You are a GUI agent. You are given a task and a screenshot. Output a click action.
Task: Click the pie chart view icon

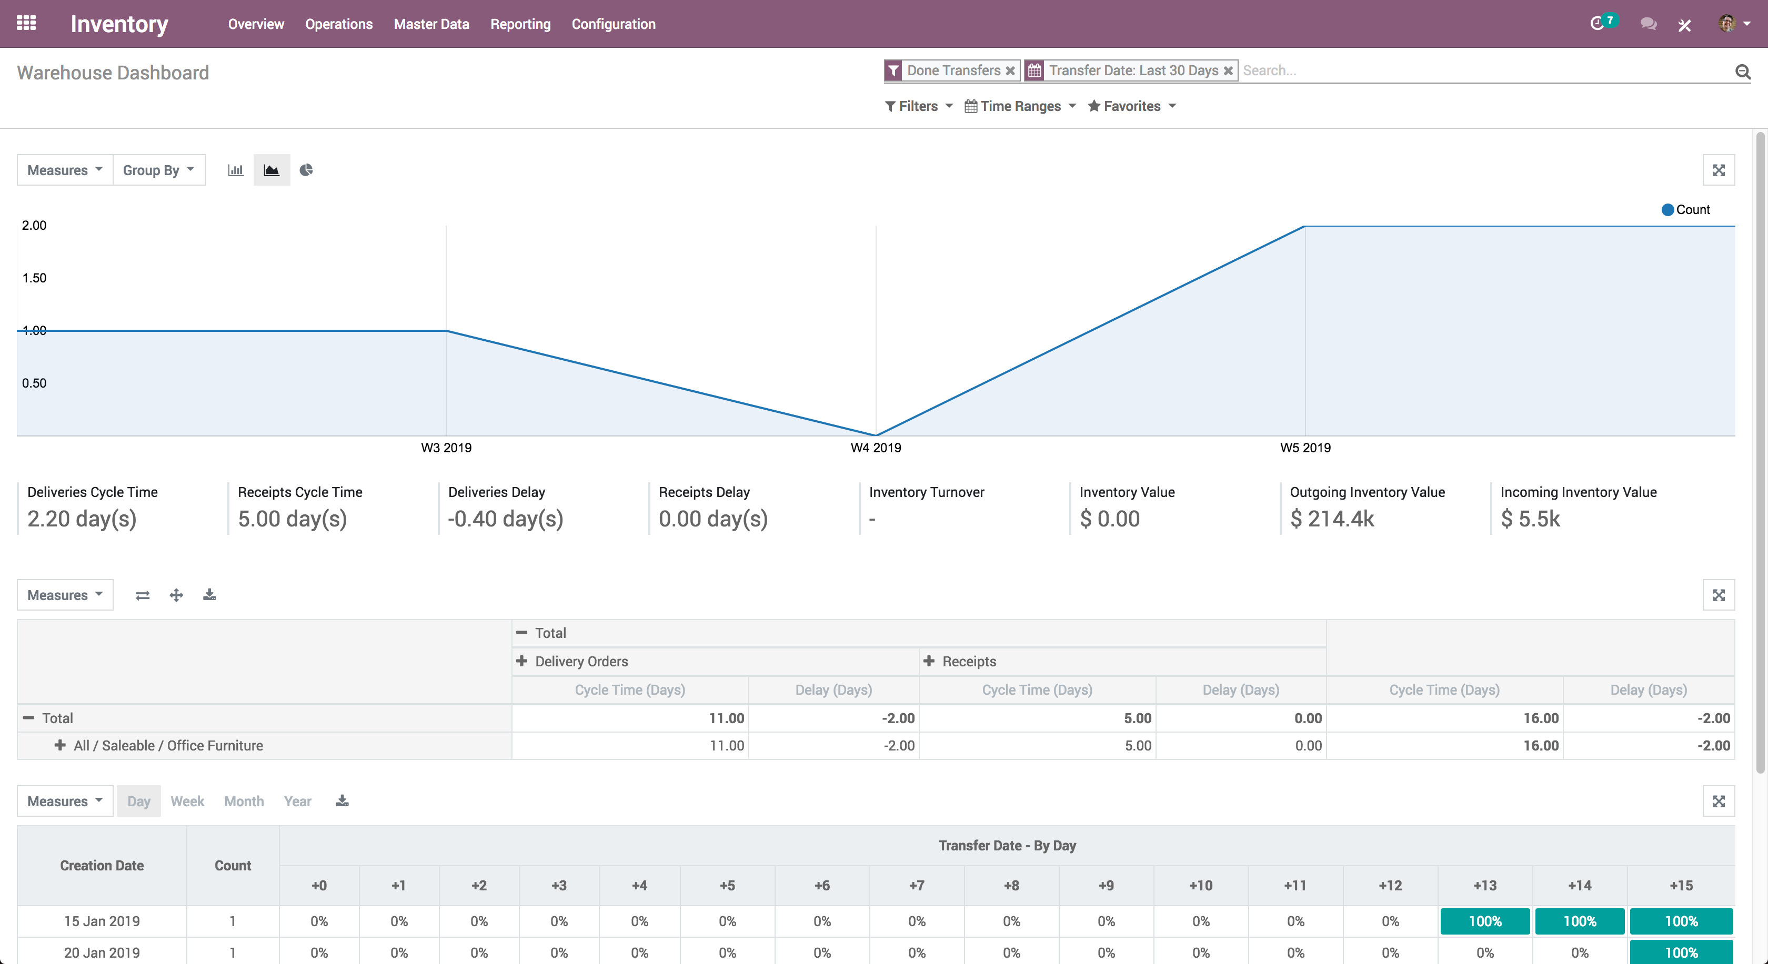pos(305,170)
